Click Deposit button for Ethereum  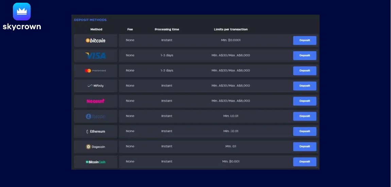point(305,131)
